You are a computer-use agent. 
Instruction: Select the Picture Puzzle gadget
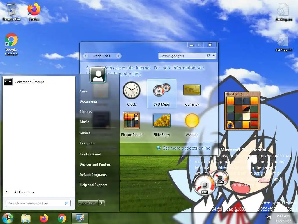[132, 124]
